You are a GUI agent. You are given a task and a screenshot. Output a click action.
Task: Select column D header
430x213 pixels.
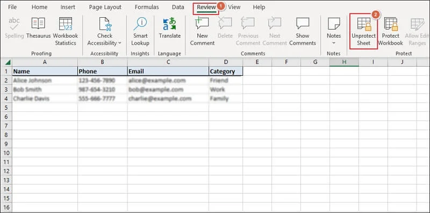[226, 62]
